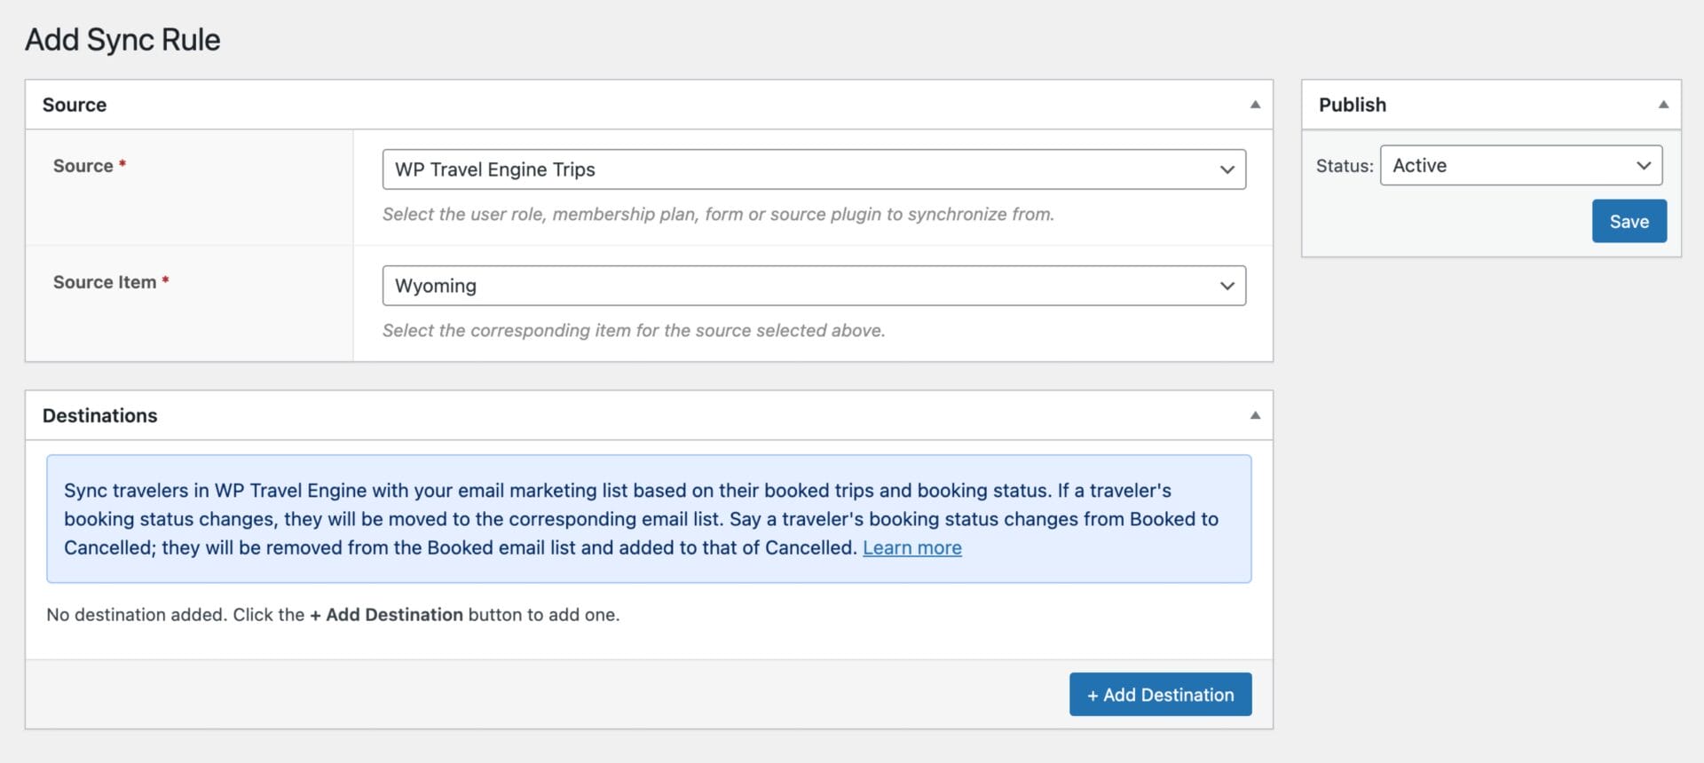
Task: Click the 'Select the corresponding item' help text
Action: pyautogui.click(x=634, y=330)
